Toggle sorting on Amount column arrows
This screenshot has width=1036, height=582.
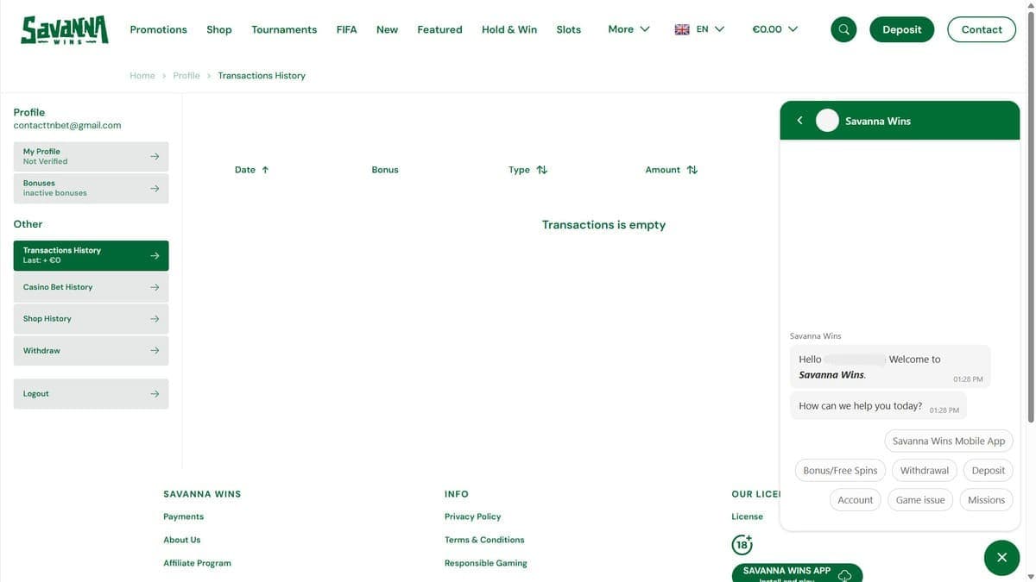pos(692,170)
